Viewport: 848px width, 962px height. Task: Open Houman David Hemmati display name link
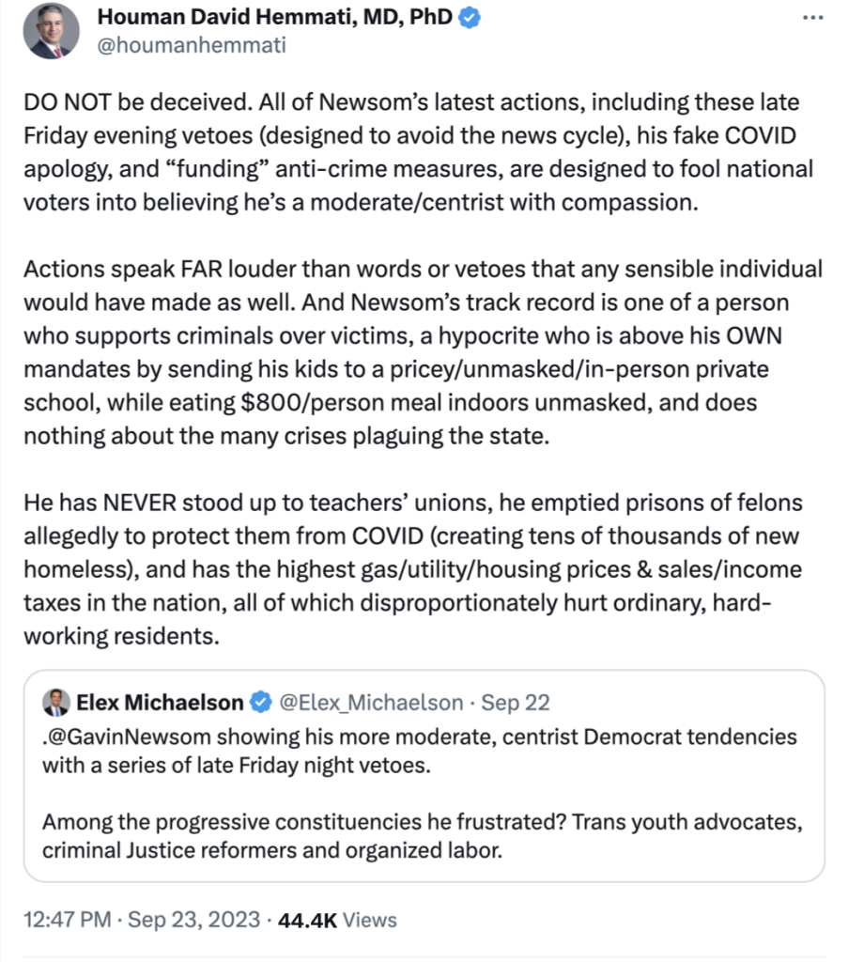(275, 17)
